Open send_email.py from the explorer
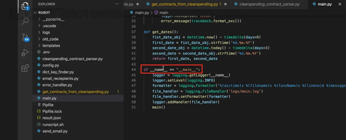Image resolution: width=346 pixels, height=140 pixels. point(55,131)
